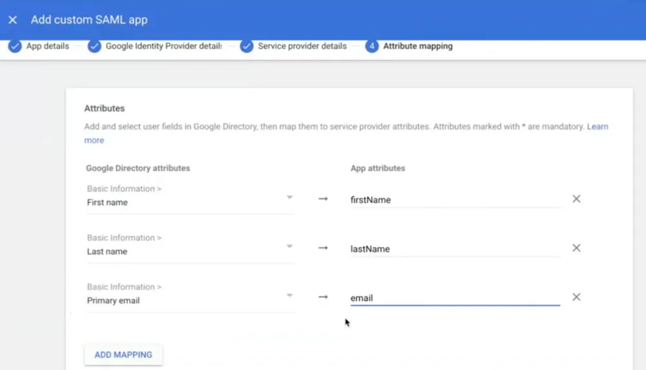The image size is (646, 370).
Task: Click the Google Identity Provider checkmark icon
Action: [x=94, y=46]
